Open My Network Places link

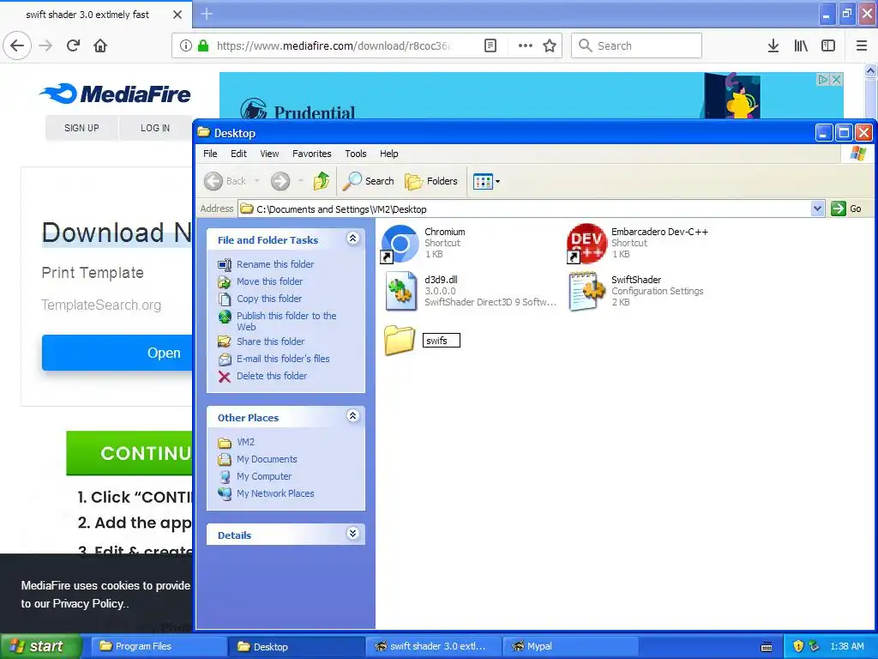[275, 493]
